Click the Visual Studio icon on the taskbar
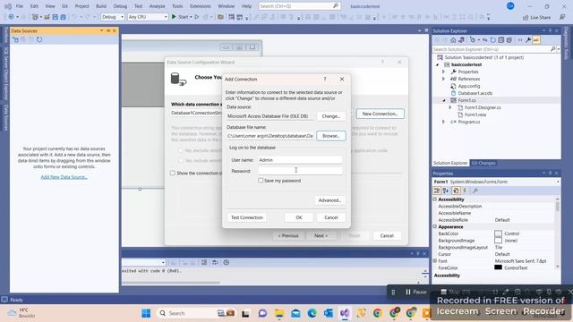This screenshot has width=573, height=322. click(x=345, y=313)
